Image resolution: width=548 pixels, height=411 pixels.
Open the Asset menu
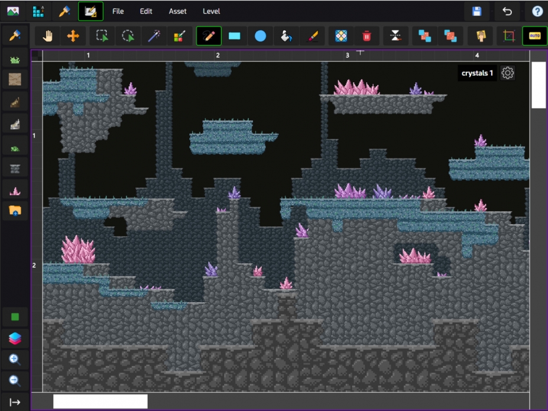(177, 11)
